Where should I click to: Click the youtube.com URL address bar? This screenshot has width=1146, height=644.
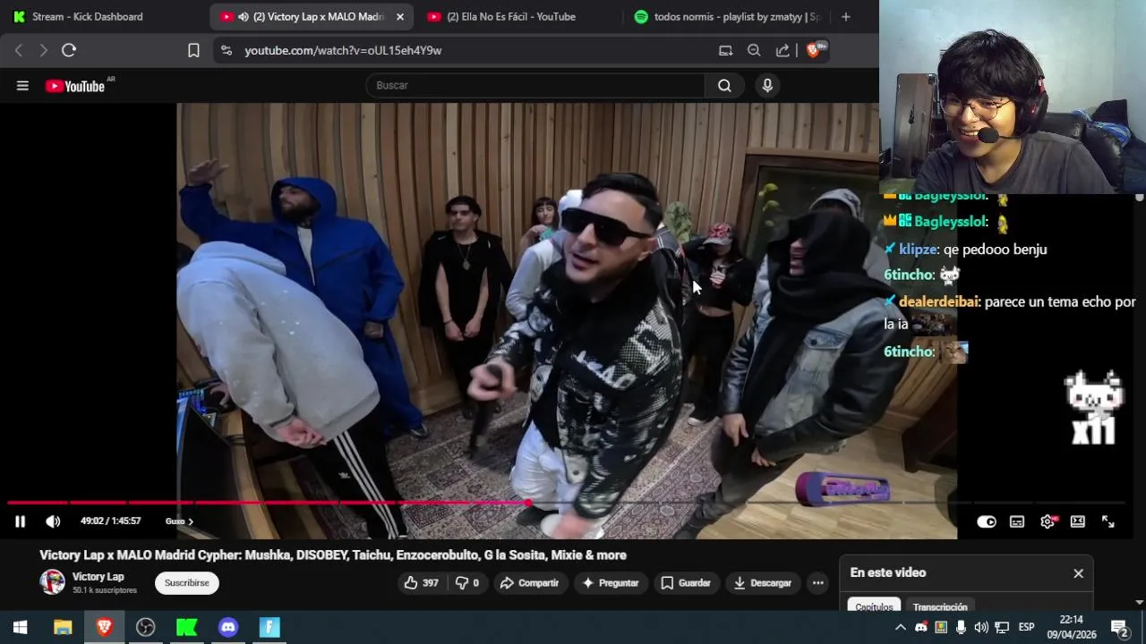coord(343,51)
